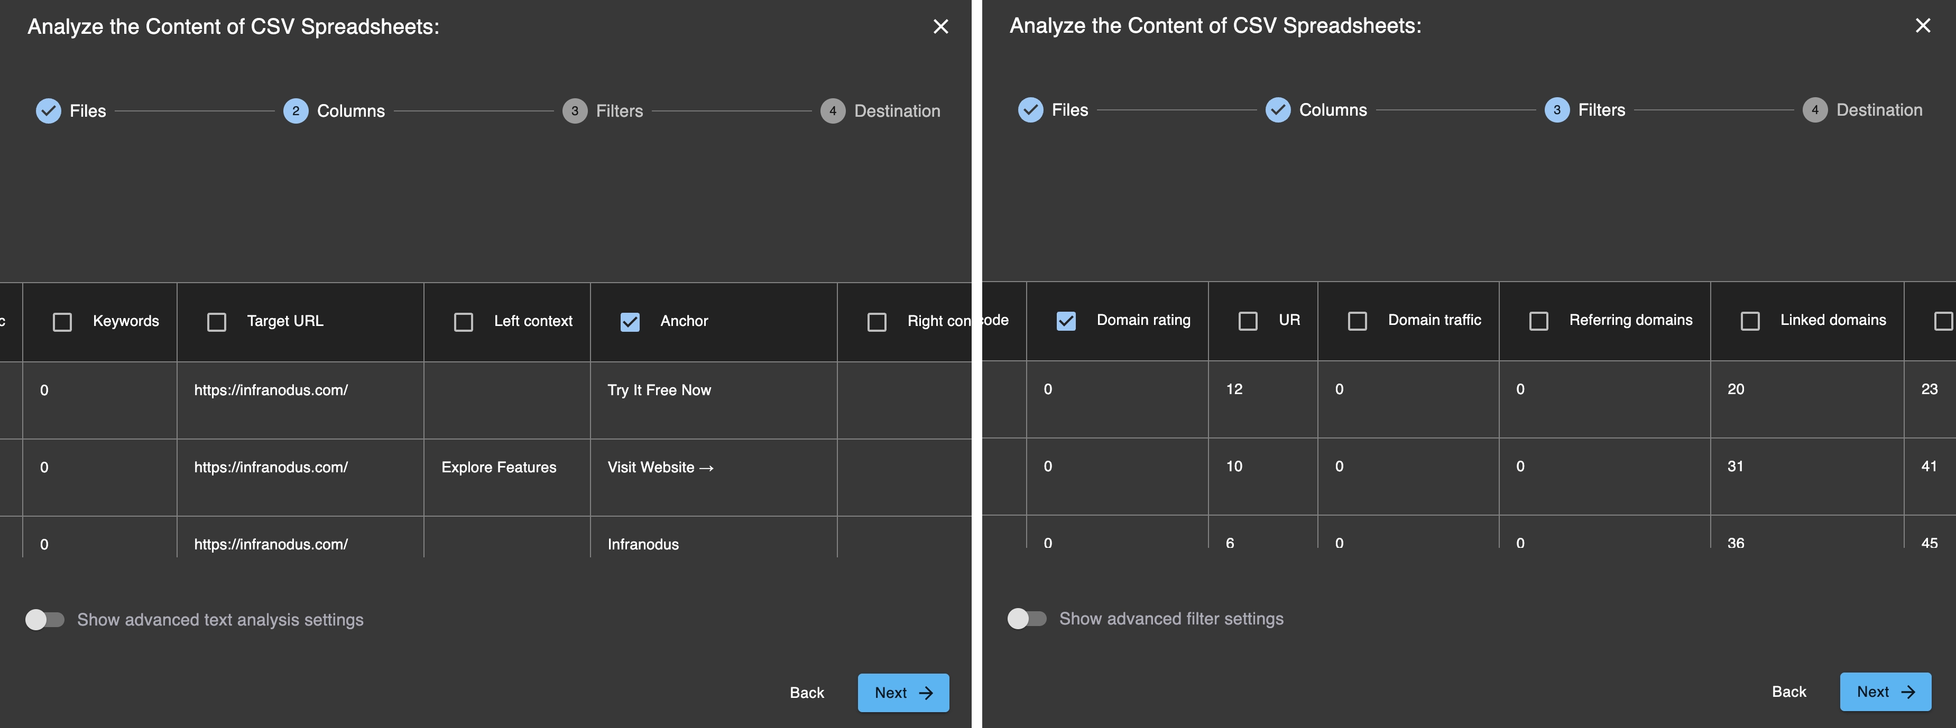Uncheck the Domain rating checkbox
The width and height of the screenshot is (1956, 728).
tap(1066, 321)
